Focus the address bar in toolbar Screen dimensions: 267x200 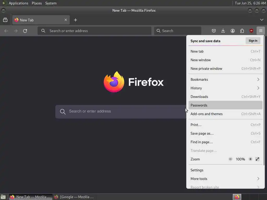[x=94, y=31]
